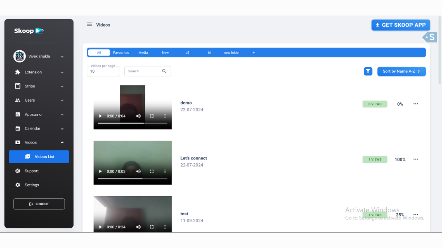
Task: Click the search magnifier icon
Action: click(x=164, y=71)
